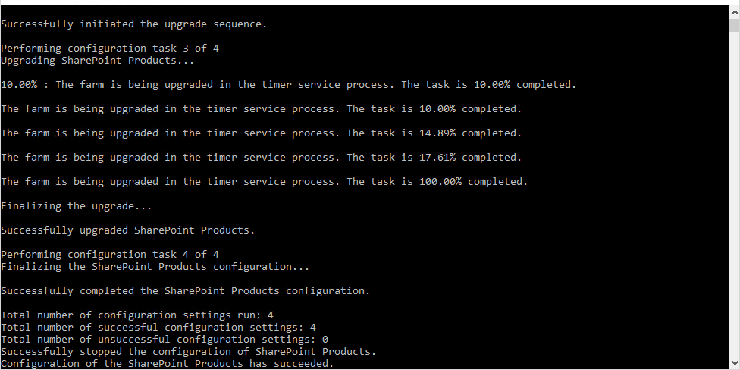Click 'Finalizing the SharePoint Products configuration...' line

pos(155,267)
